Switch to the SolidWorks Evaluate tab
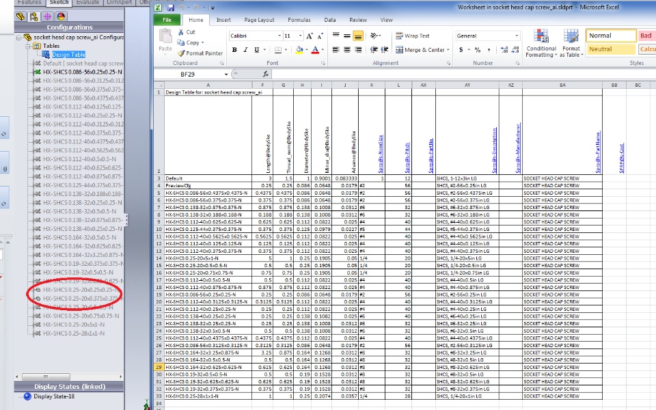This screenshot has height=410, width=656. 87,3
